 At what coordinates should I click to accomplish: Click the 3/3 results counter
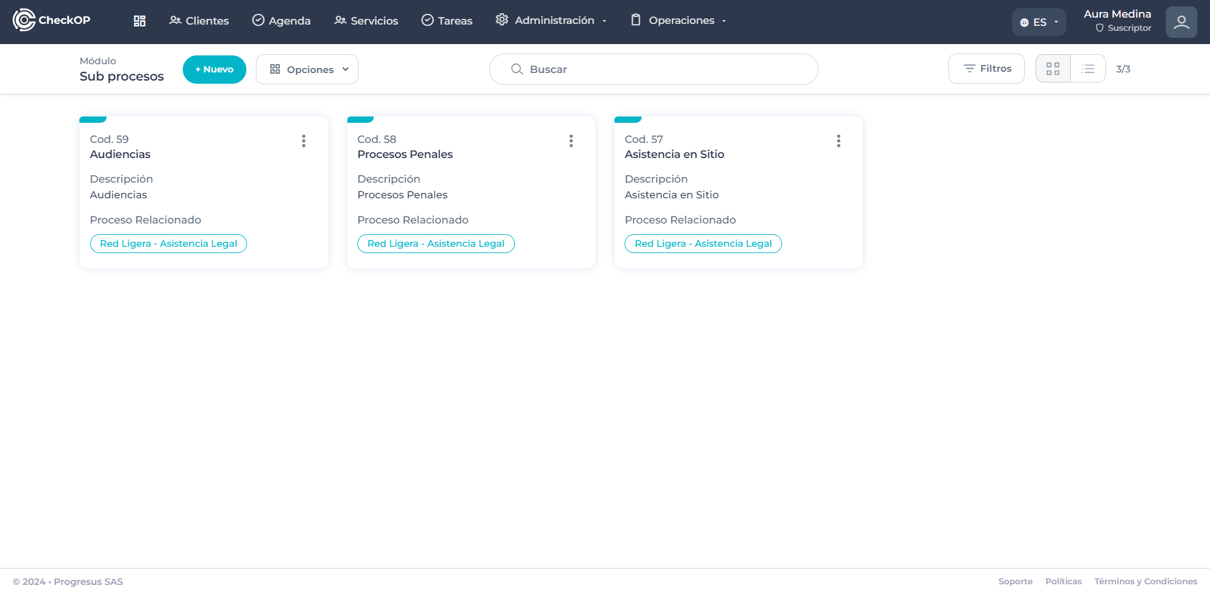click(x=1123, y=69)
